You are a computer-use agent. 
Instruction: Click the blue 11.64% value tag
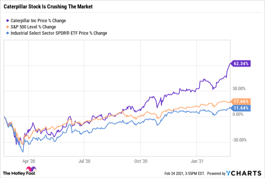(241, 108)
